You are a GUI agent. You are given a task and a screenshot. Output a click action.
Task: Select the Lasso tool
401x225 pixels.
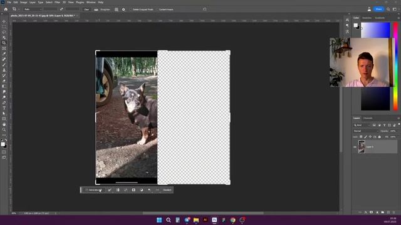(x=4, y=32)
